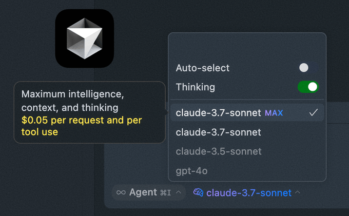Disable the green Thinking switch
This screenshot has height=216, width=349.
(308, 87)
